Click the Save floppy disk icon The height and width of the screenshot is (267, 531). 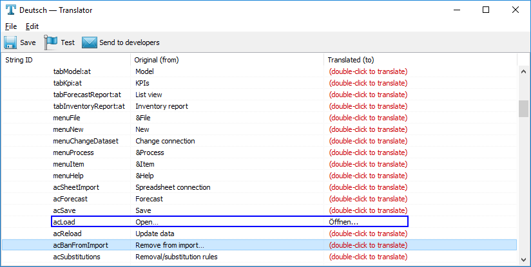coord(10,42)
